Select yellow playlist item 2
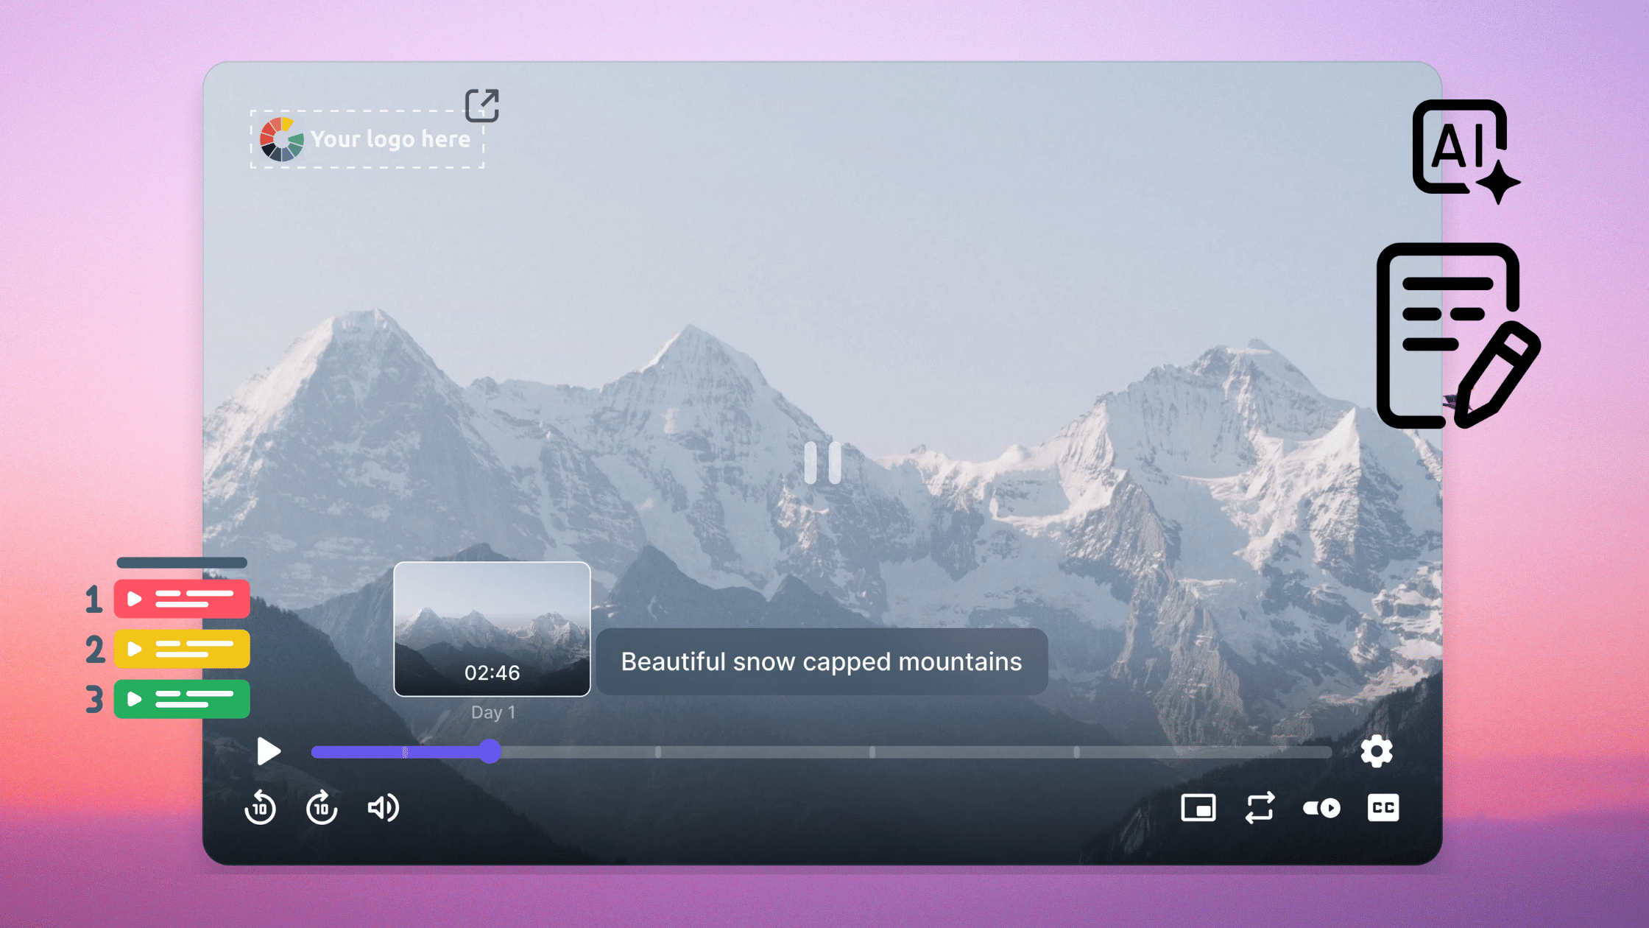This screenshot has width=1649, height=928. (182, 649)
